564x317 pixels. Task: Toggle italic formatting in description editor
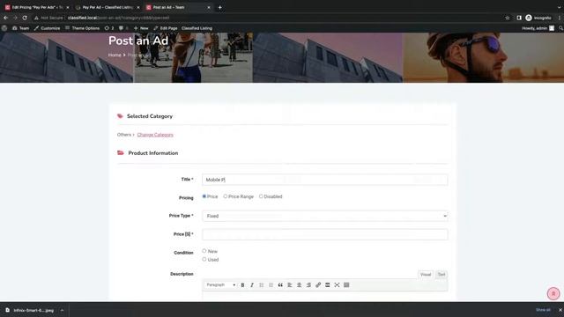pos(252,285)
